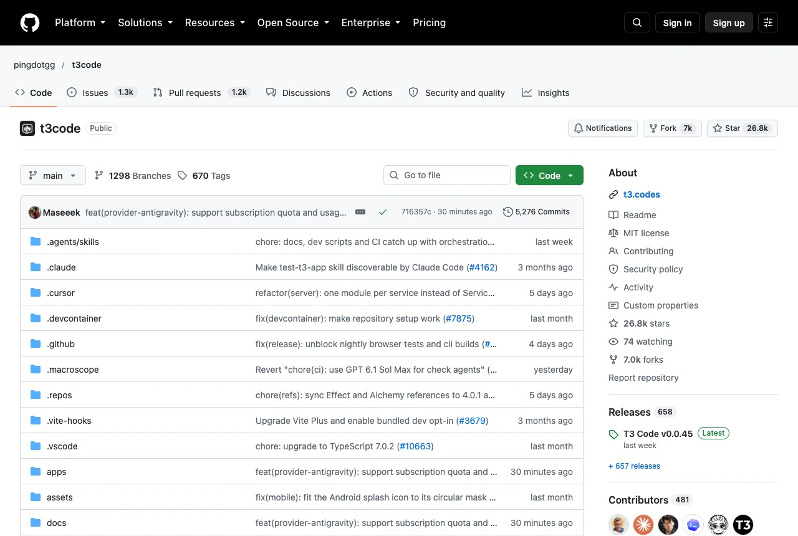
Task: Expand the Resources menu
Action: click(214, 22)
